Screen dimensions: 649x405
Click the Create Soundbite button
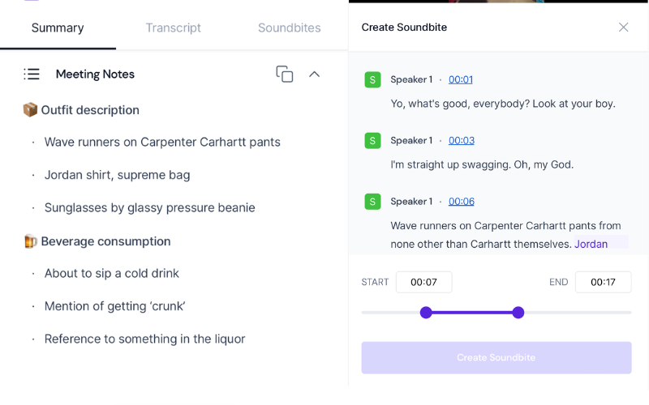tap(496, 357)
